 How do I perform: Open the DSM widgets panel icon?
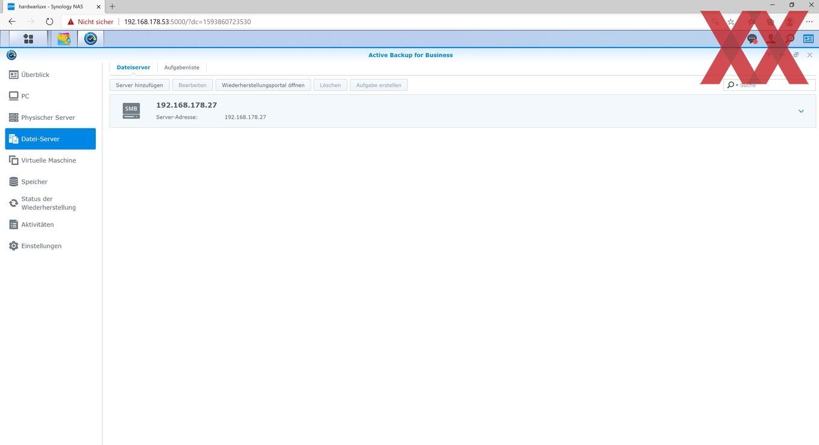[808, 39]
